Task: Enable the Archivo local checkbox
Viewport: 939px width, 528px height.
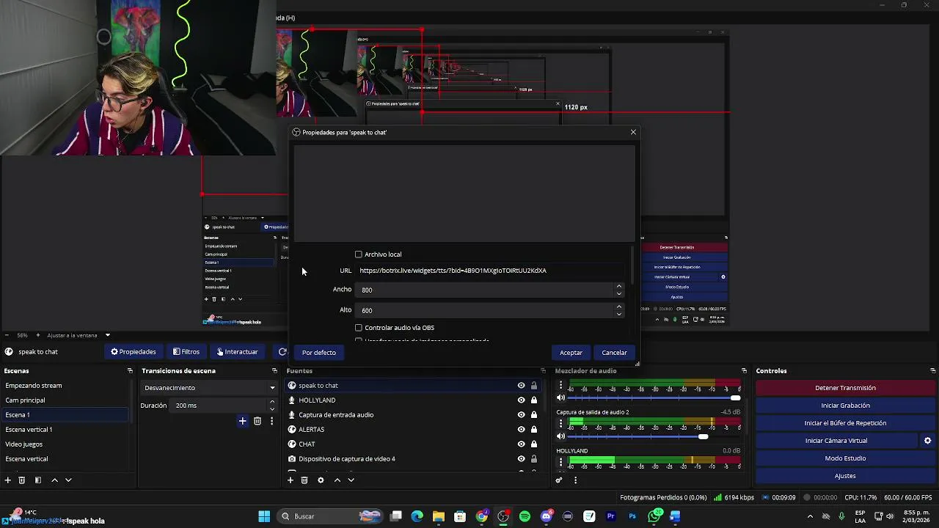Action: (359, 254)
